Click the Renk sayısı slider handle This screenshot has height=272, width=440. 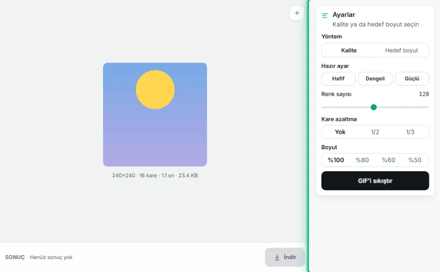pos(373,107)
